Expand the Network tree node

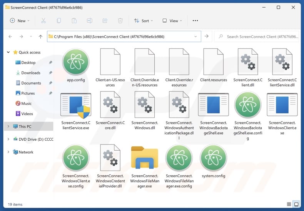(x=8, y=152)
